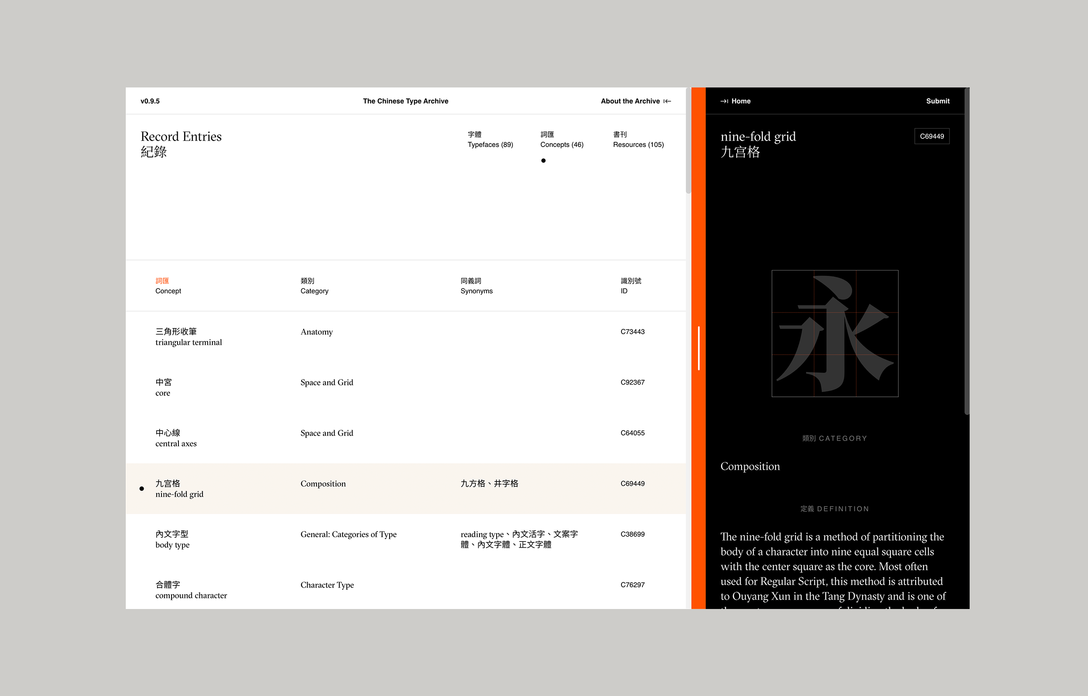Select the core (中宮) record row

[x=163, y=387]
